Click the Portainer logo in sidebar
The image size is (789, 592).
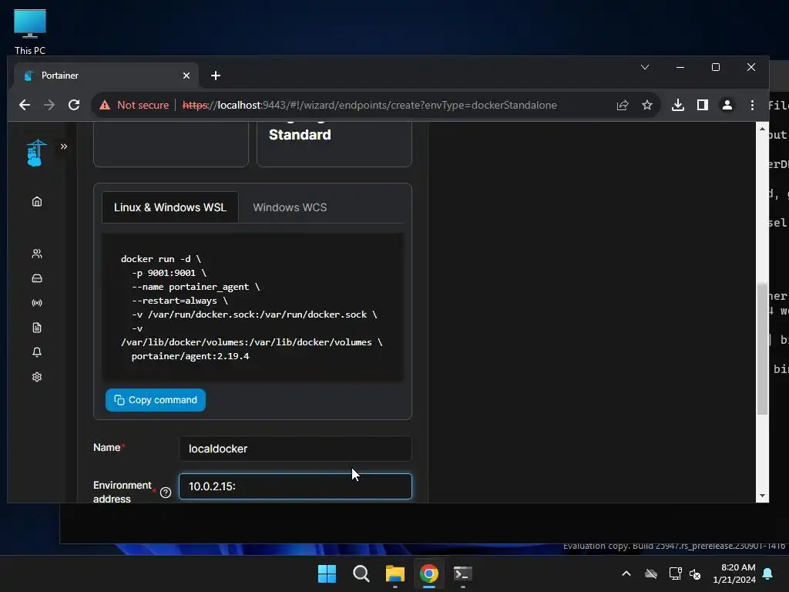[x=36, y=153]
